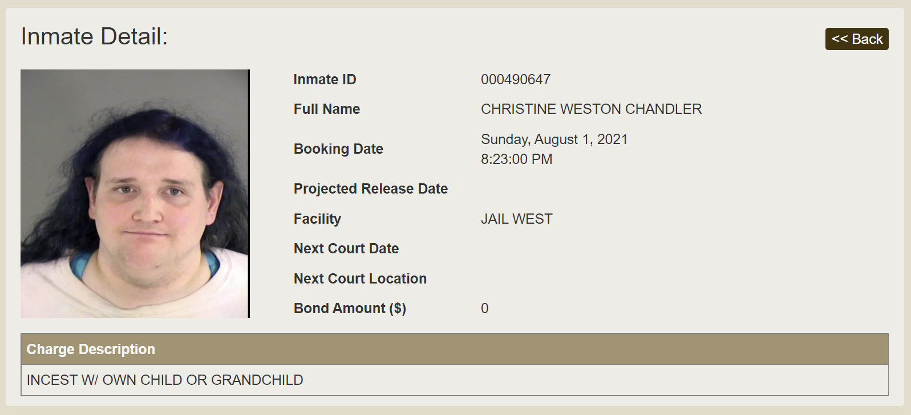Click the Booking Date label
This screenshot has width=911, height=415.
pyautogui.click(x=338, y=149)
